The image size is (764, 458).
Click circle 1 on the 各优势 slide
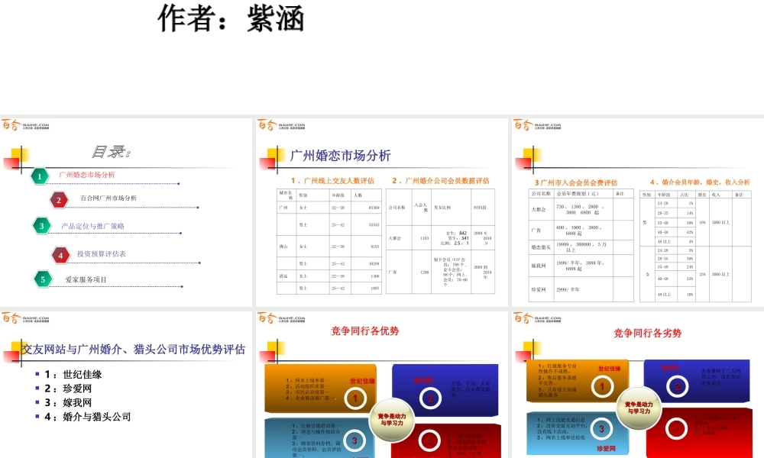click(x=355, y=398)
